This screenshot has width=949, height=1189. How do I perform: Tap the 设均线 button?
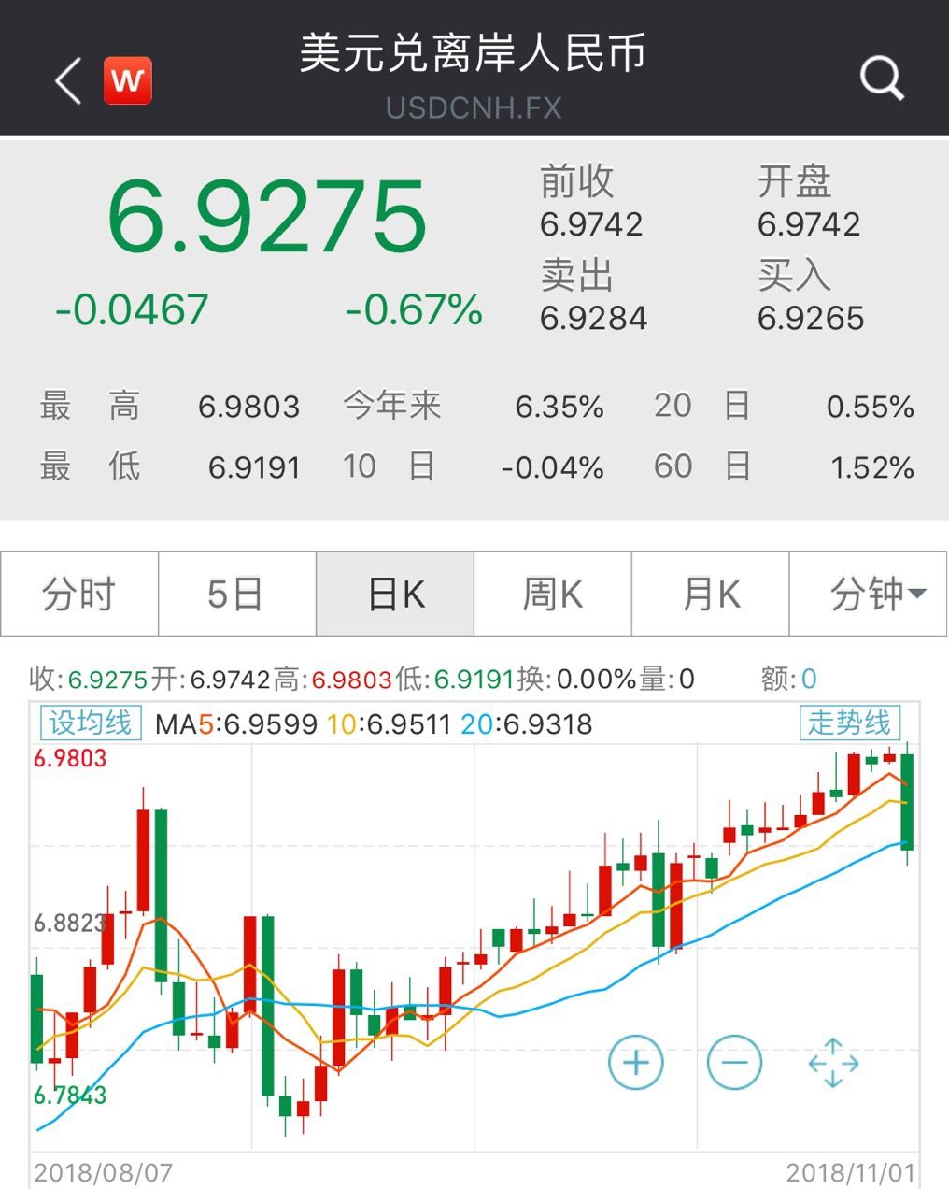(90, 723)
